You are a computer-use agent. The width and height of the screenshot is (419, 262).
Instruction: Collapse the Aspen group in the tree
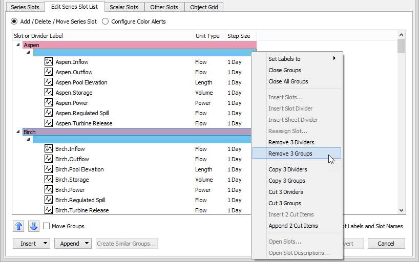(18, 45)
